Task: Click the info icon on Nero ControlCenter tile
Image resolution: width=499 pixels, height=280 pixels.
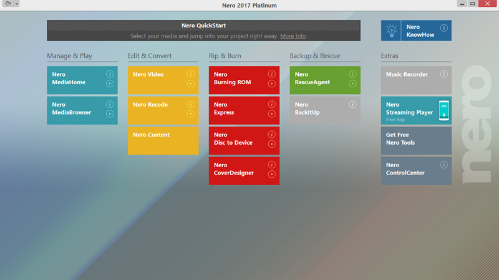Action: (x=443, y=165)
